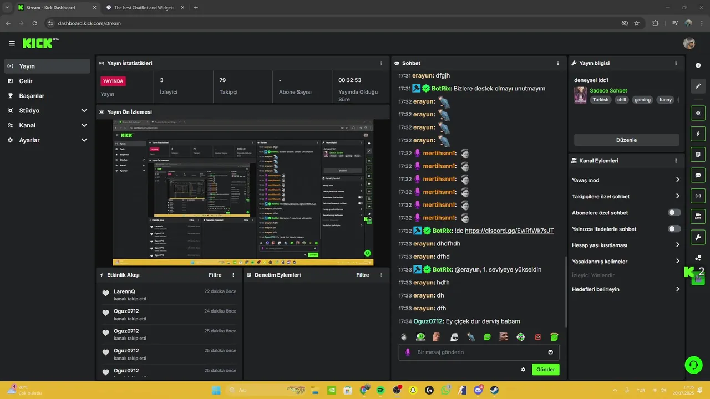The image size is (710, 399).
Task: Open Hesap yaşı kısıtlaması options
Action: pos(626,245)
